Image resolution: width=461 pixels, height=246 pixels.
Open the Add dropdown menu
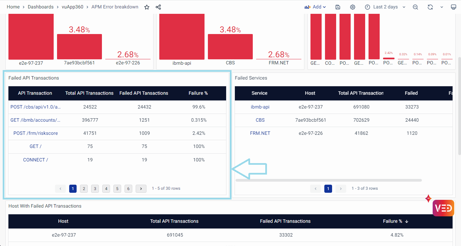point(315,7)
